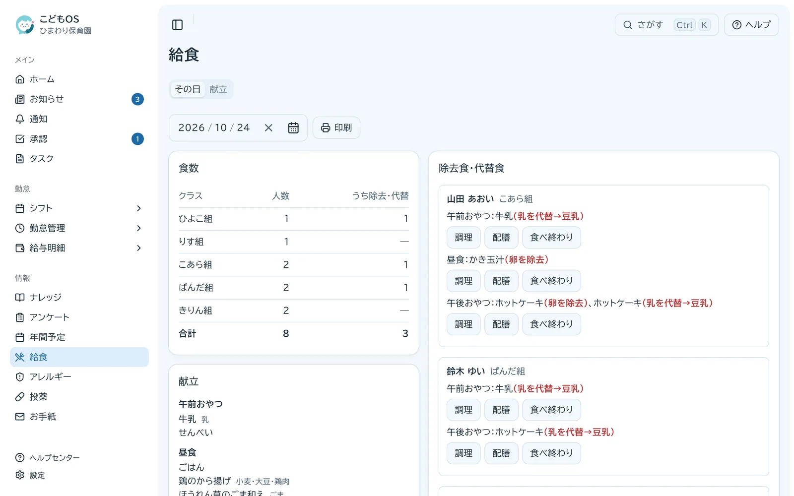The image size is (794, 496).
Task: Open ナレッジ knowledge page
Action: 79,298
